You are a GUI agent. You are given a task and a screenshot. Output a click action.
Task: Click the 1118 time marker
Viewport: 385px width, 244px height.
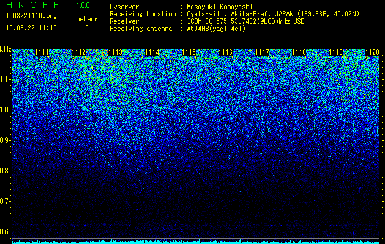pyautogui.click(x=299, y=52)
